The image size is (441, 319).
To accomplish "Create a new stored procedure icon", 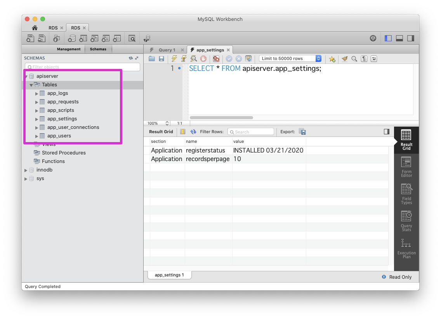I will click(x=106, y=38).
